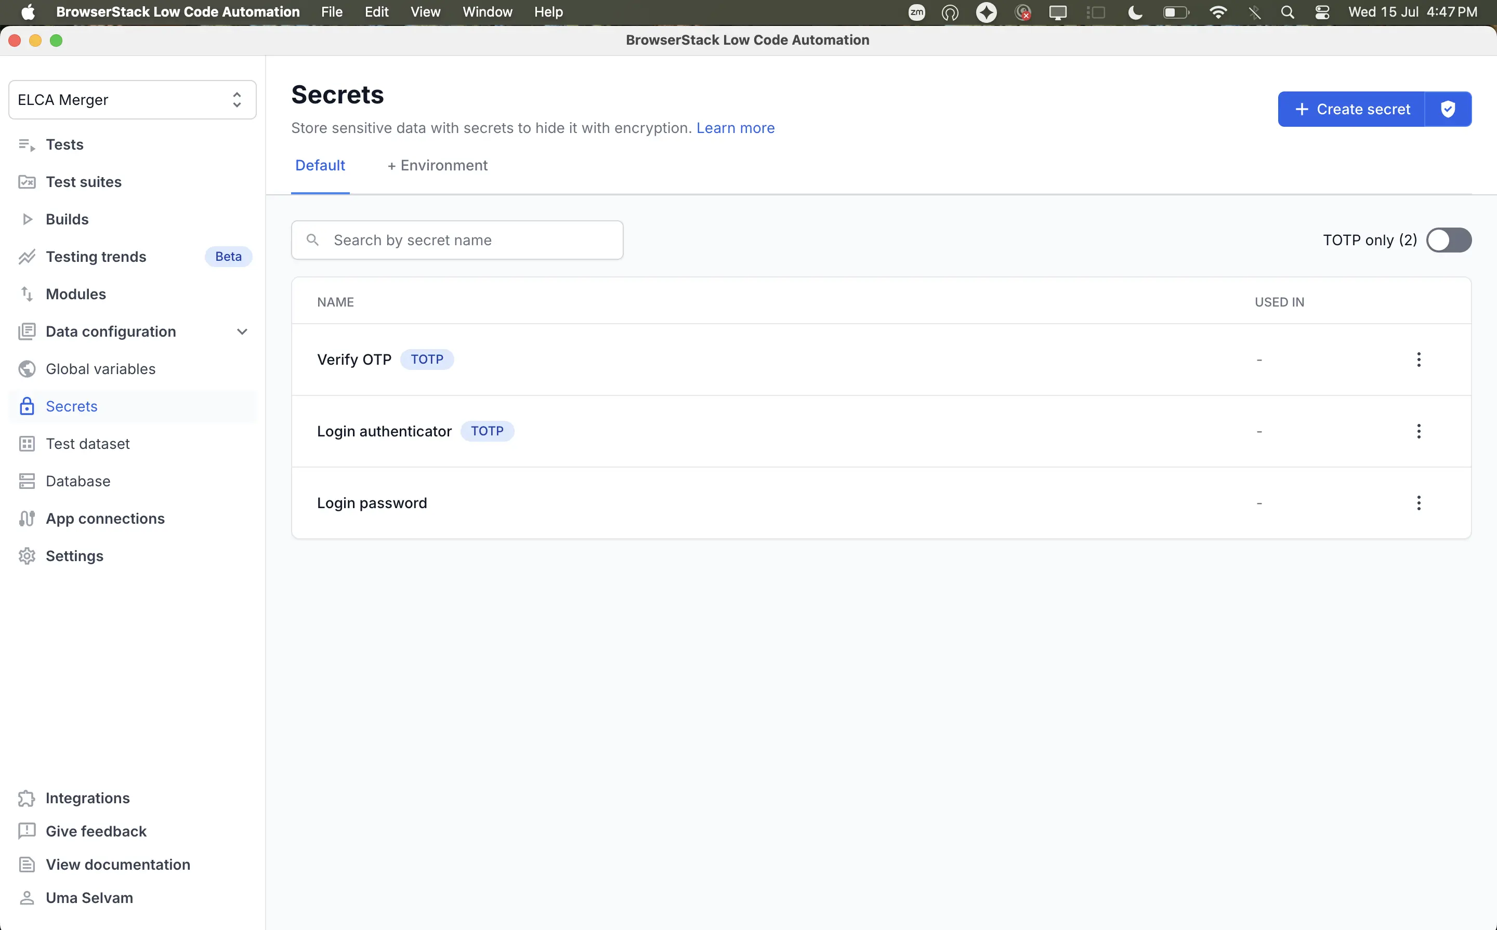This screenshot has height=930, width=1497.
Task: Open the Tests sidebar icon
Action: pos(27,144)
